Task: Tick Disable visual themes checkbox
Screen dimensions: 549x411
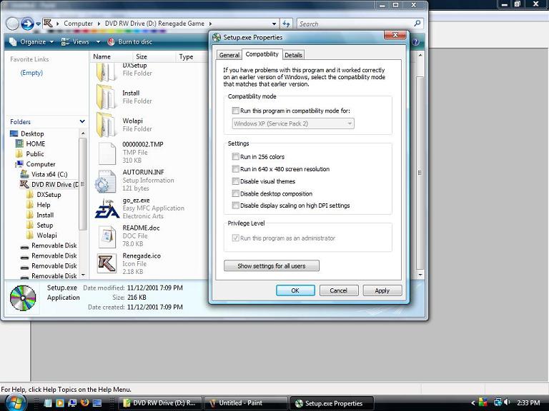Action: (x=236, y=181)
